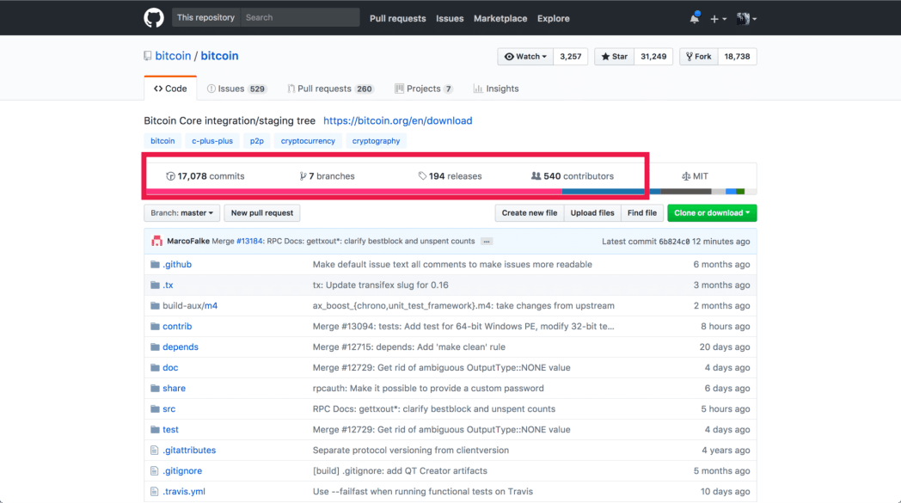Focus the Search input field
Viewport: 901px width, 503px height.
pyautogui.click(x=300, y=18)
